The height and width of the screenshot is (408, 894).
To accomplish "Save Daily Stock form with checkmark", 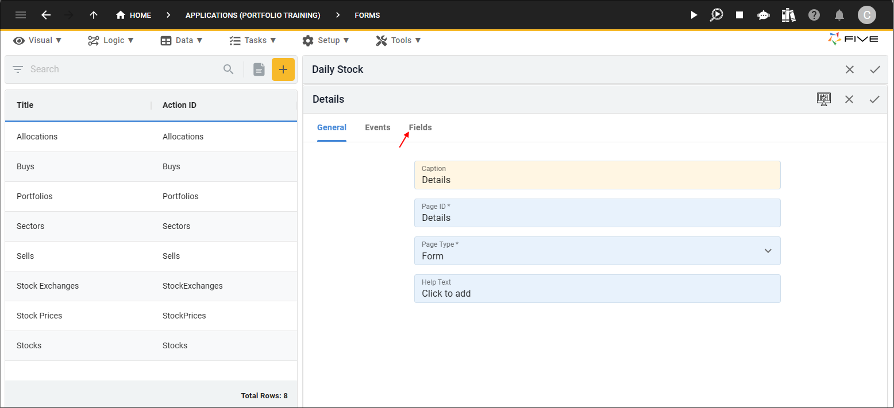I will coord(875,69).
